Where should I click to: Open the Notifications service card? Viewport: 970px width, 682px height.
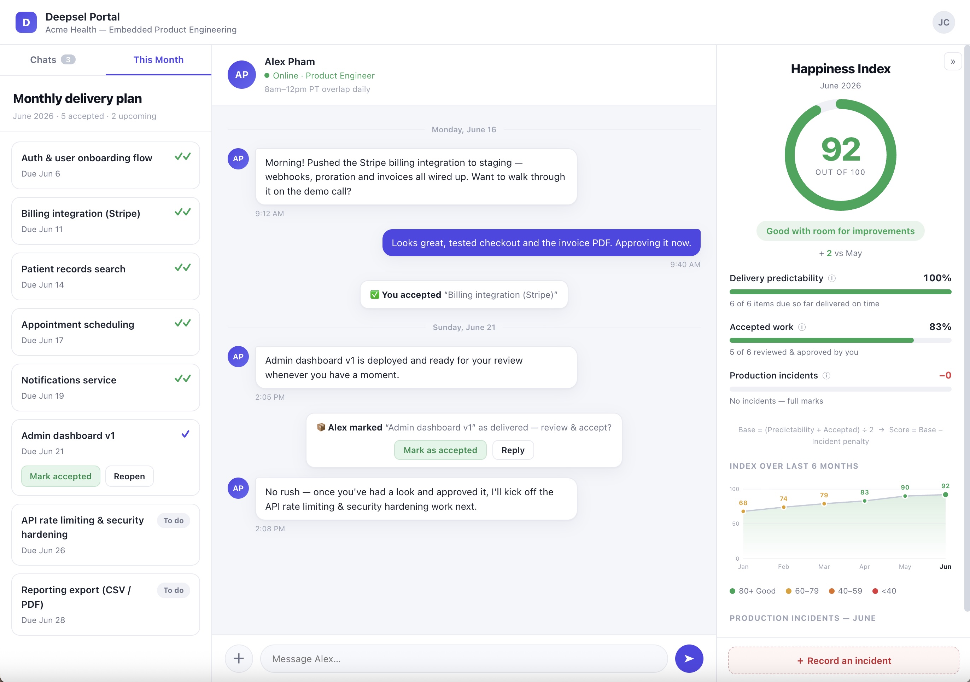point(106,387)
